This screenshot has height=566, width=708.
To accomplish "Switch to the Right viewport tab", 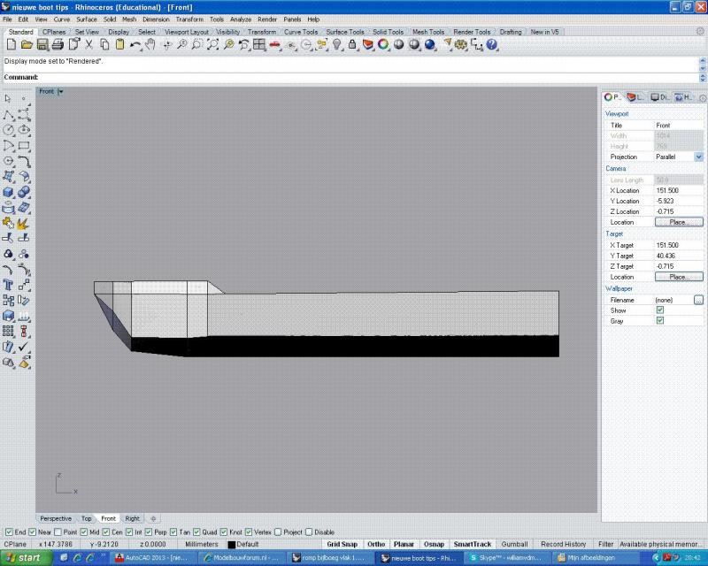I will pyautogui.click(x=132, y=518).
